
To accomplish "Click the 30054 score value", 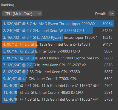I will pyautogui.click(x=107, y=24).
